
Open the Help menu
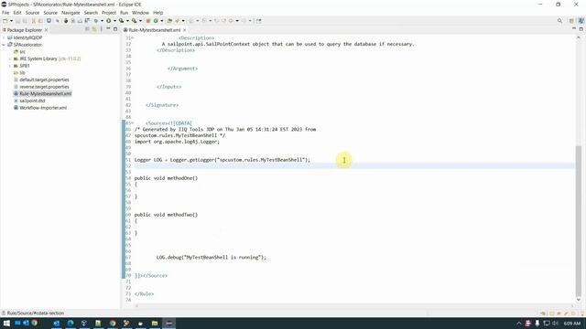tap(158, 13)
